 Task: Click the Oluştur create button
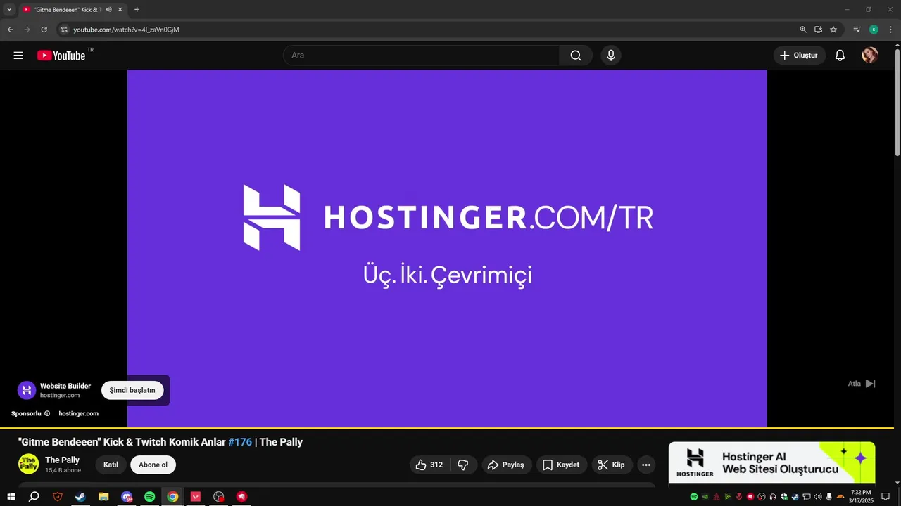pyautogui.click(x=799, y=56)
